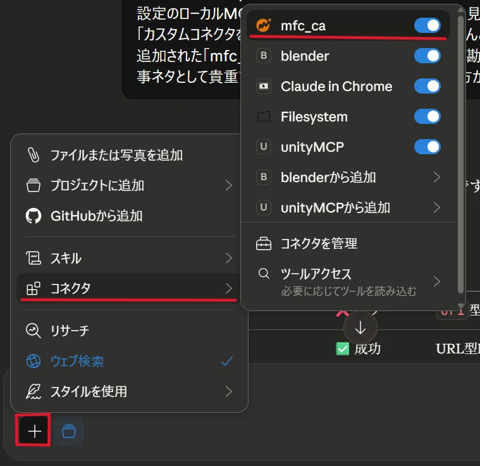
Task: Select ファイルまたは写真を追加 menu item
Action: [129, 155]
